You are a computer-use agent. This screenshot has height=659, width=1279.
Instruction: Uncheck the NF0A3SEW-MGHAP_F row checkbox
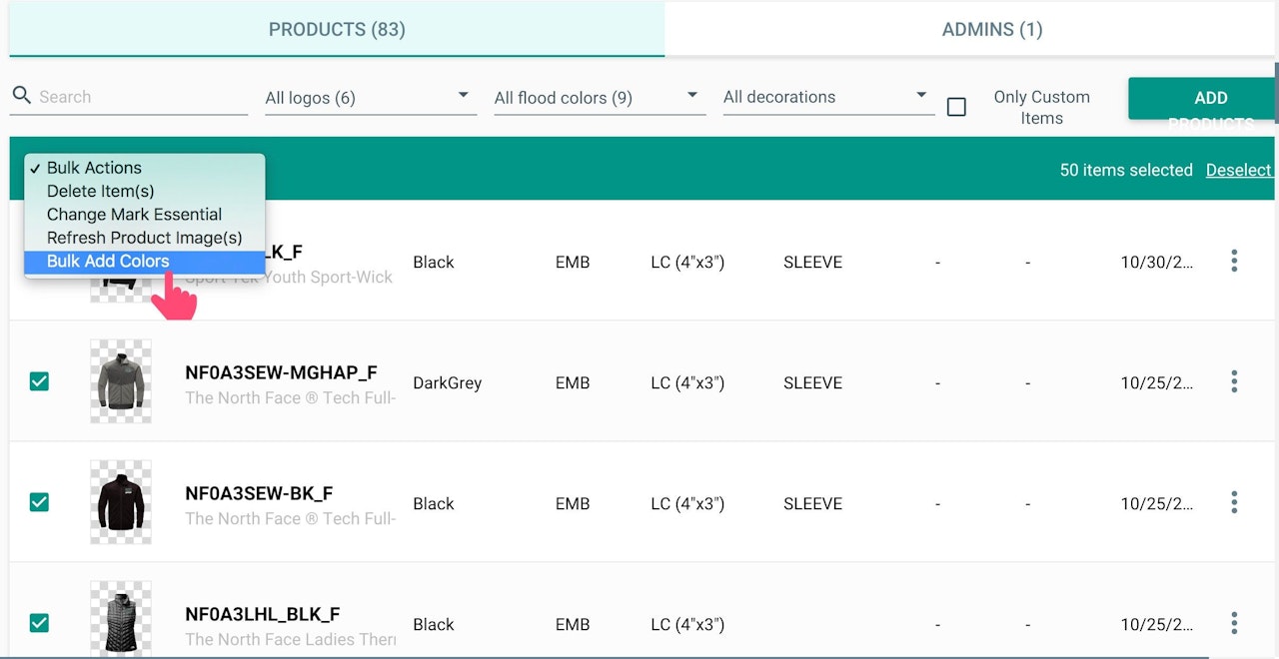pyautogui.click(x=39, y=381)
